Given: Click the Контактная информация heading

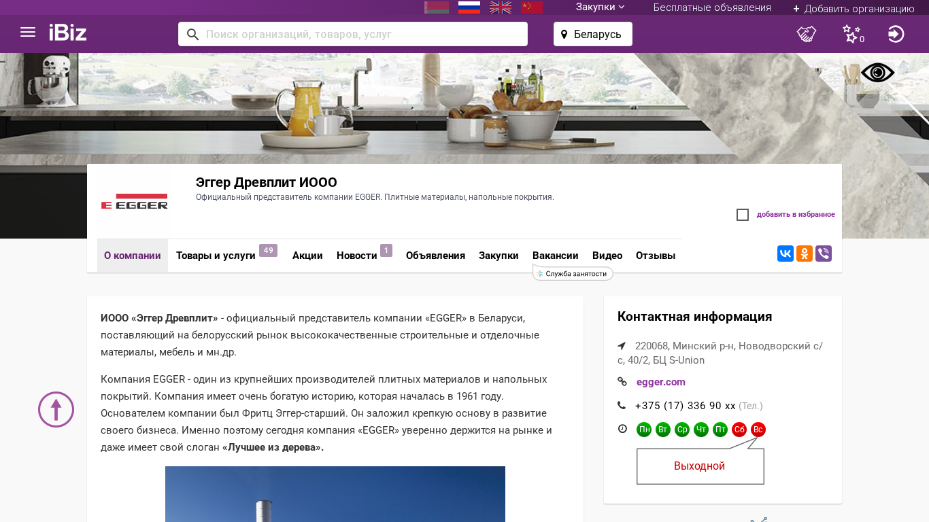Looking at the screenshot, I should 695,317.
